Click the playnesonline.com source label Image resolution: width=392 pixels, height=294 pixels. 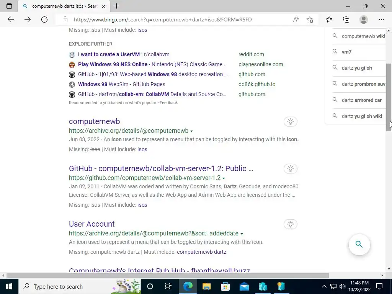261,64
